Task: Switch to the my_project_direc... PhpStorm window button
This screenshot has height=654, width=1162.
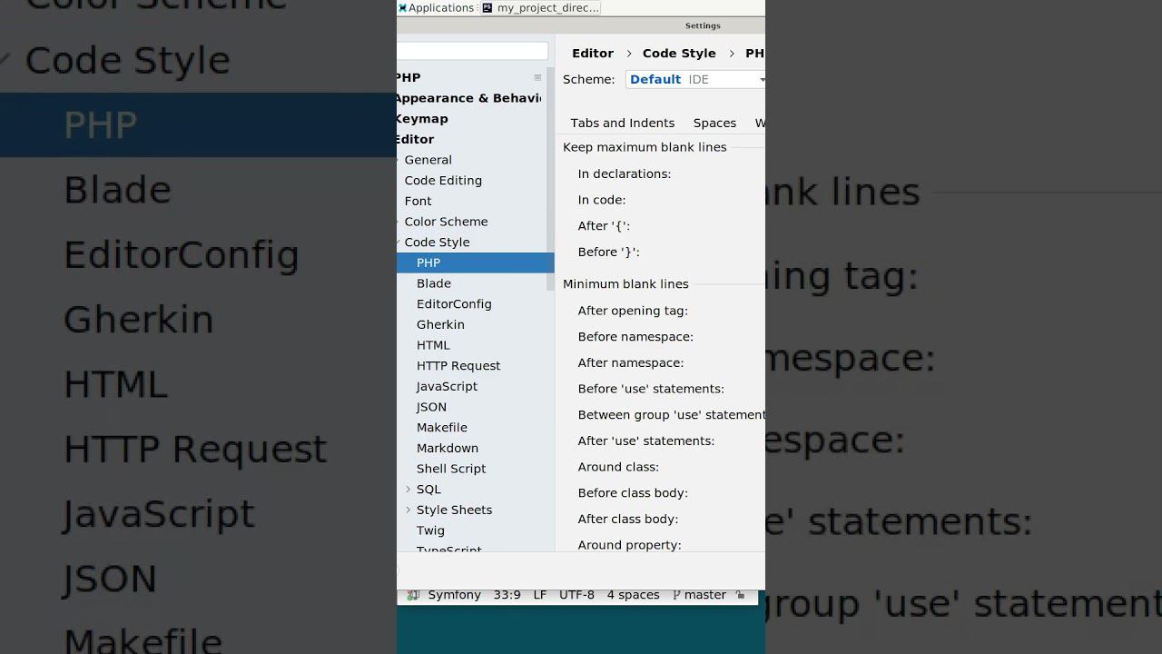Action: tap(540, 7)
